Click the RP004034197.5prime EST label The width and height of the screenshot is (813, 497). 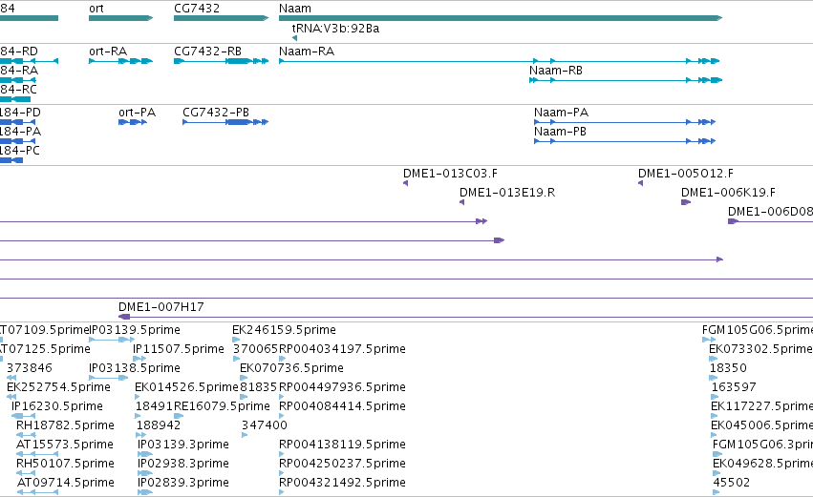pyautogui.click(x=342, y=349)
